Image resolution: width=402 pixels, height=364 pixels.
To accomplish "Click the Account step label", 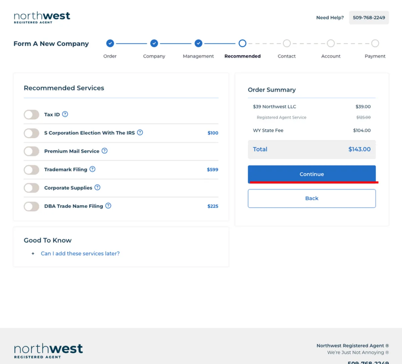I will click(x=331, y=56).
